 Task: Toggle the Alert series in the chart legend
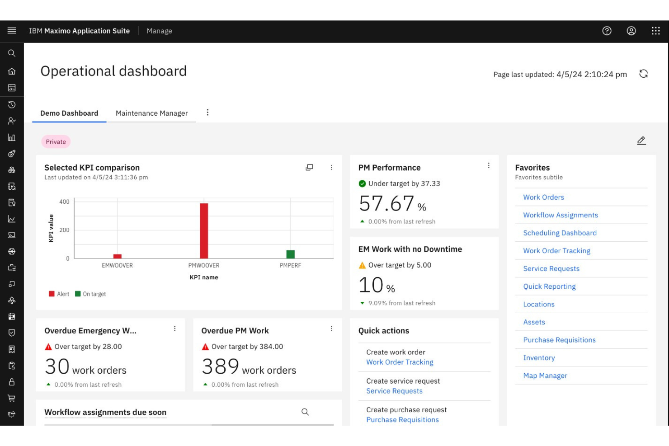point(63,294)
